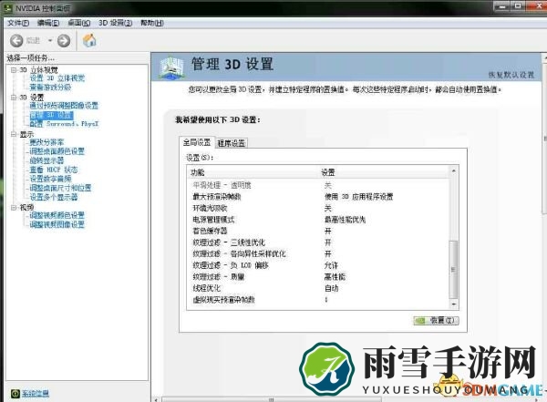Click the 功能 column header

pyautogui.click(x=253, y=172)
